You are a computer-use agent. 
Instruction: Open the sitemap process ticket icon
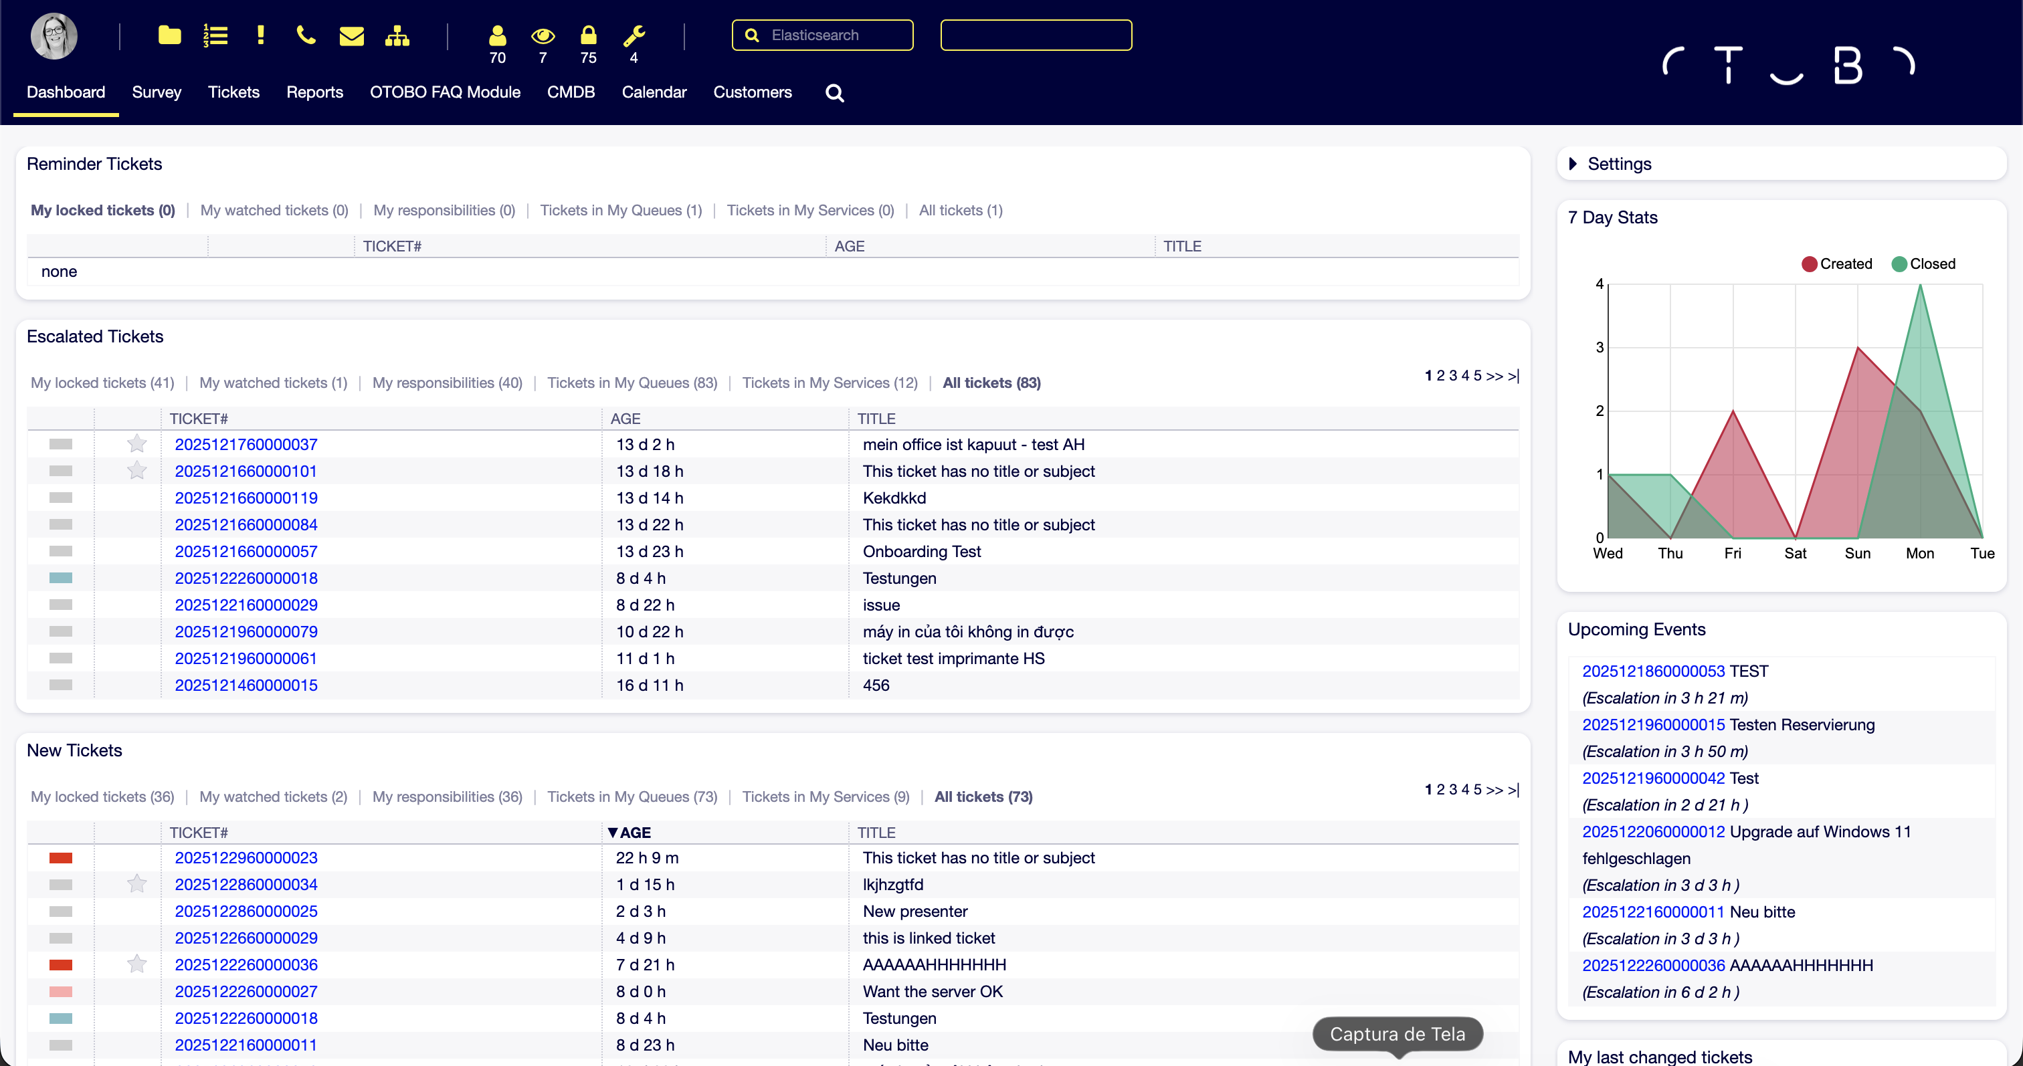[397, 35]
